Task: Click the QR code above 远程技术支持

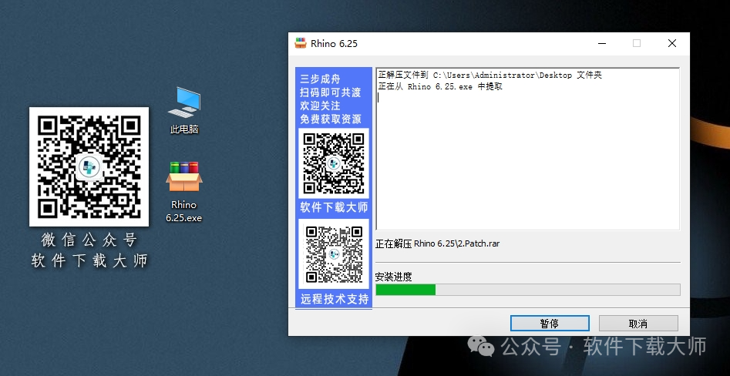Action: click(x=333, y=254)
